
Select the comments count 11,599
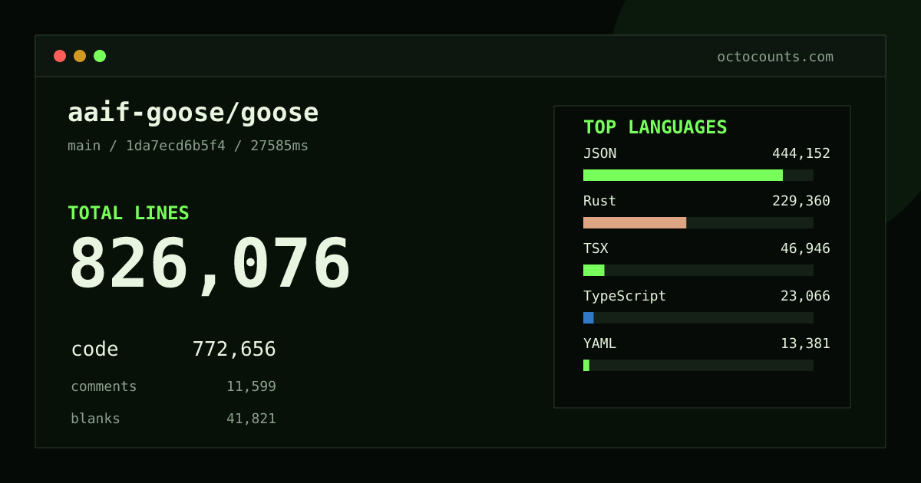(x=251, y=386)
